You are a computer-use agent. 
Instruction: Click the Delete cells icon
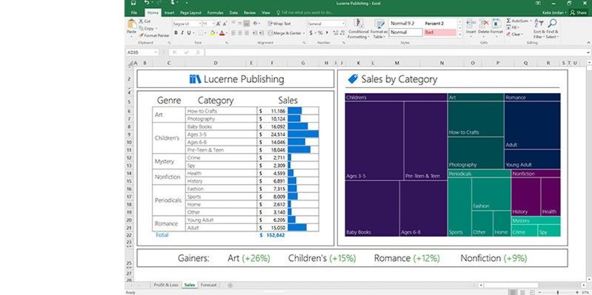(x=484, y=24)
